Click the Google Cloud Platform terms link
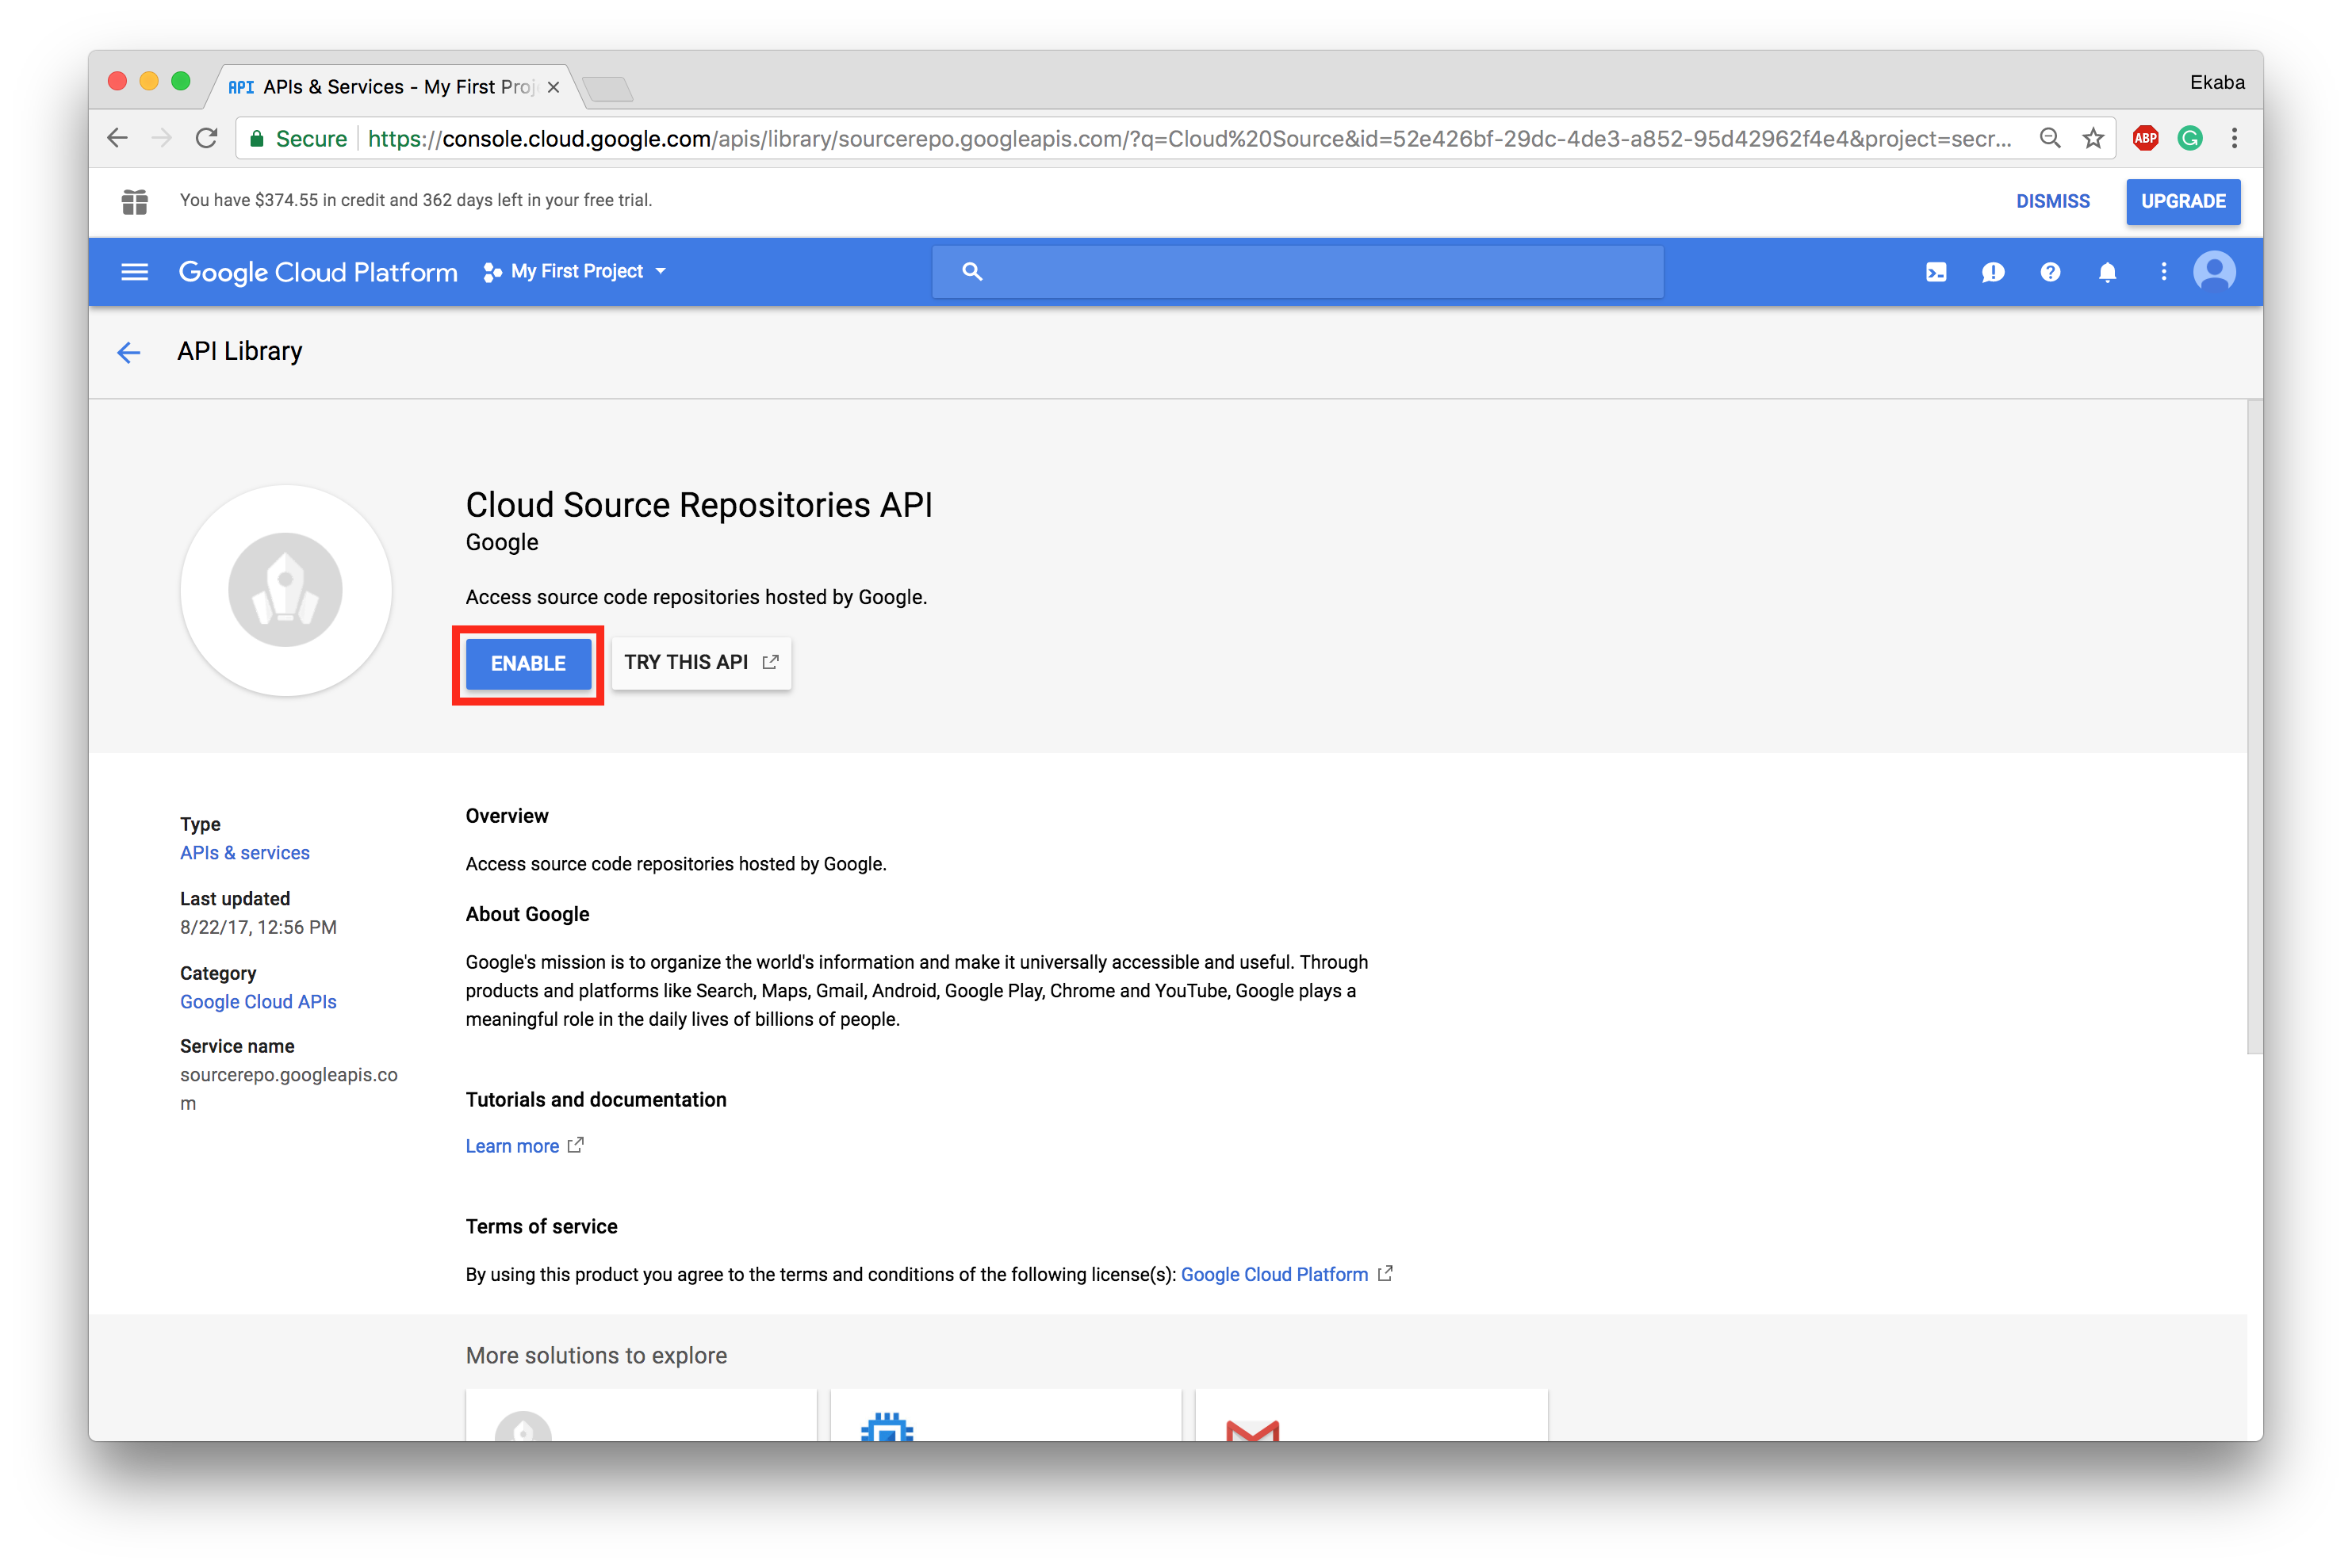The width and height of the screenshot is (2352, 1568). click(x=1272, y=1274)
